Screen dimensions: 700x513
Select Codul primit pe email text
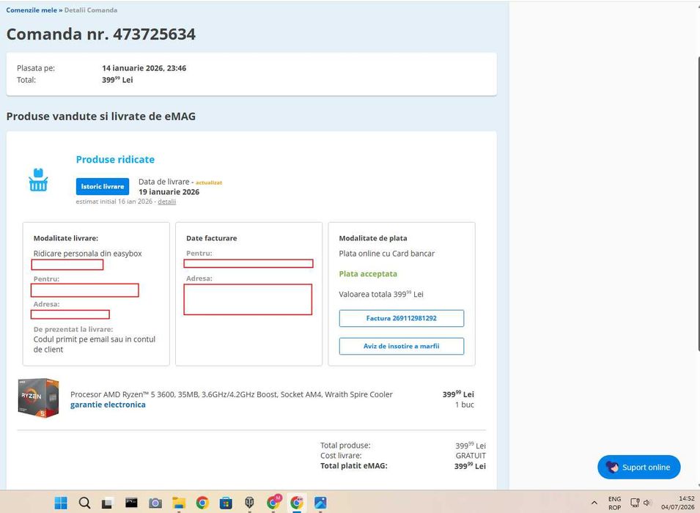pyautogui.click(x=95, y=344)
